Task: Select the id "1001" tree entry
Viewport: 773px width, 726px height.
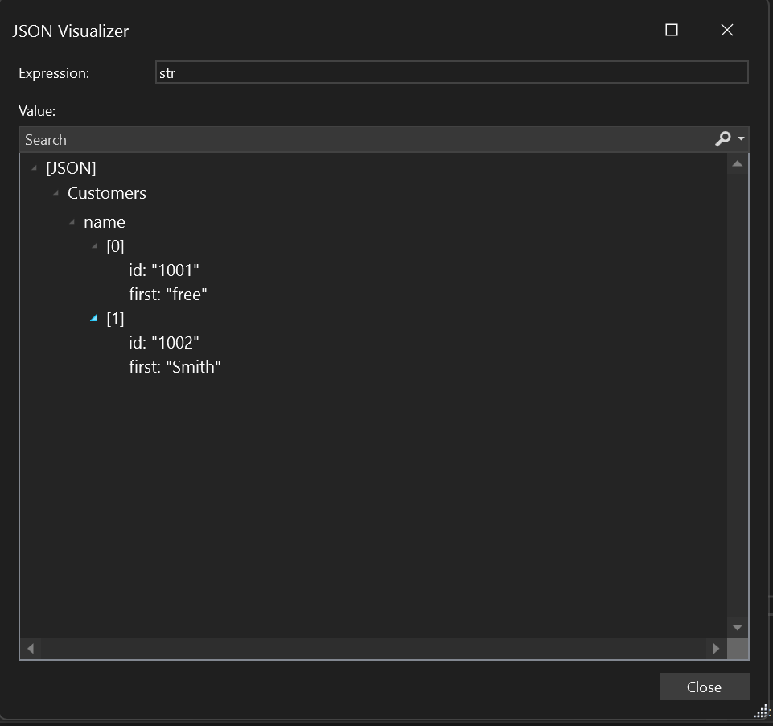Action: click(166, 270)
